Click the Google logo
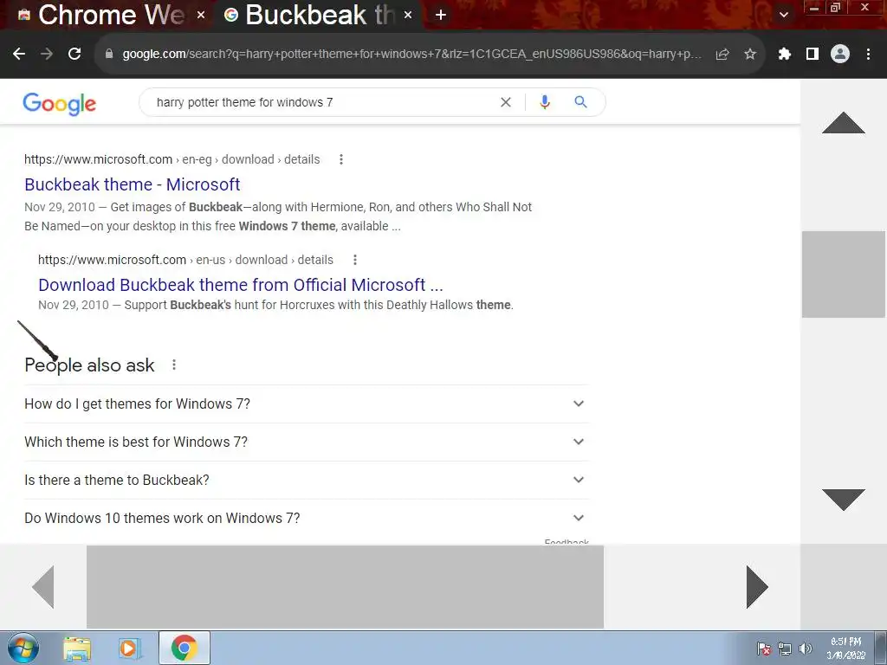The width and height of the screenshot is (887, 665). point(60,104)
